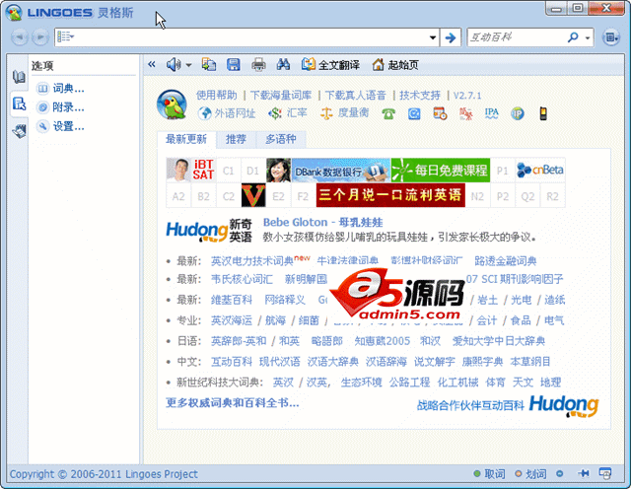Click 战略合作伙伴互动百科 link

click(x=470, y=405)
